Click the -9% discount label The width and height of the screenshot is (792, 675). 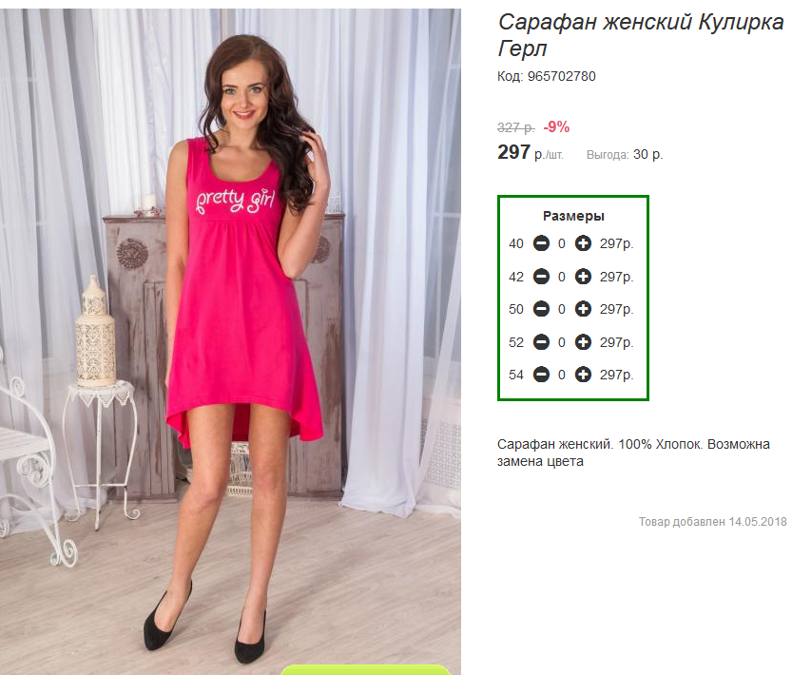click(x=556, y=126)
